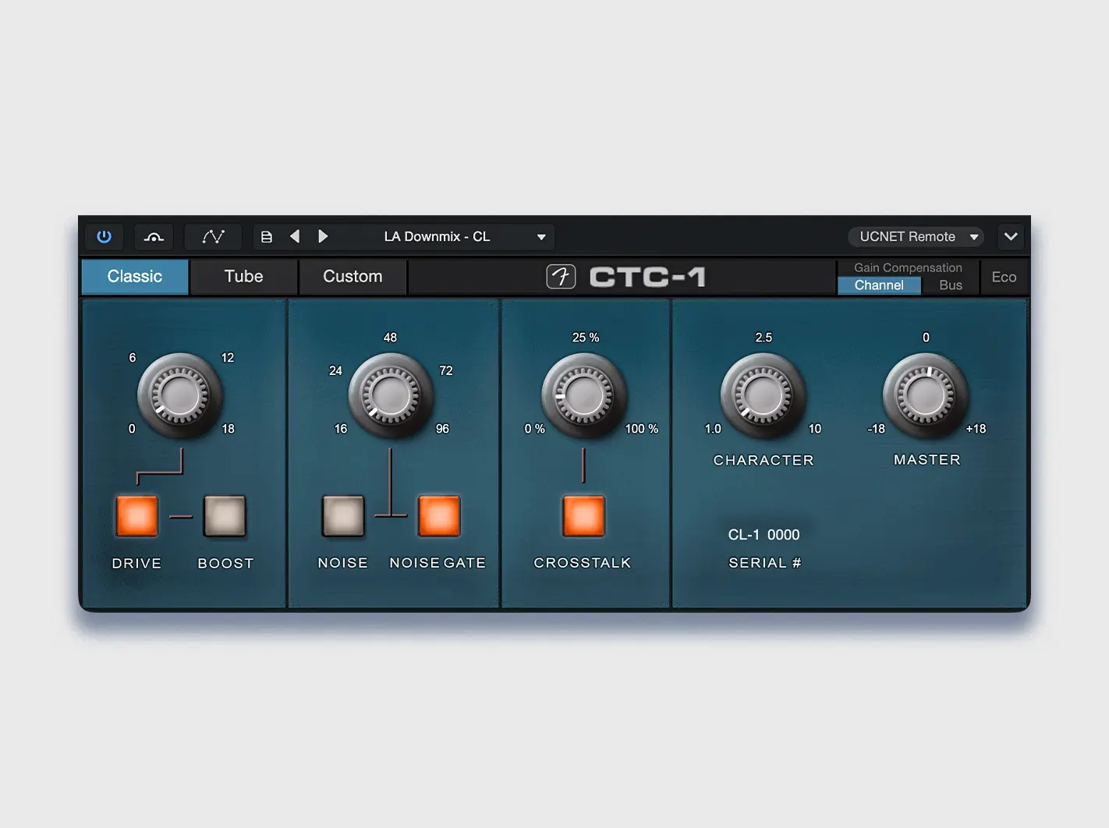The height and width of the screenshot is (828, 1109).
Task: Open the UCNET Remote dropdown
Action: pos(916,237)
